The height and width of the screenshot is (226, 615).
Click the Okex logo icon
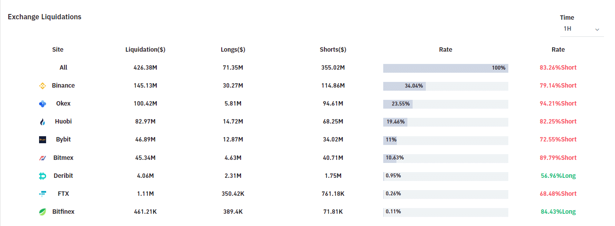coord(43,104)
